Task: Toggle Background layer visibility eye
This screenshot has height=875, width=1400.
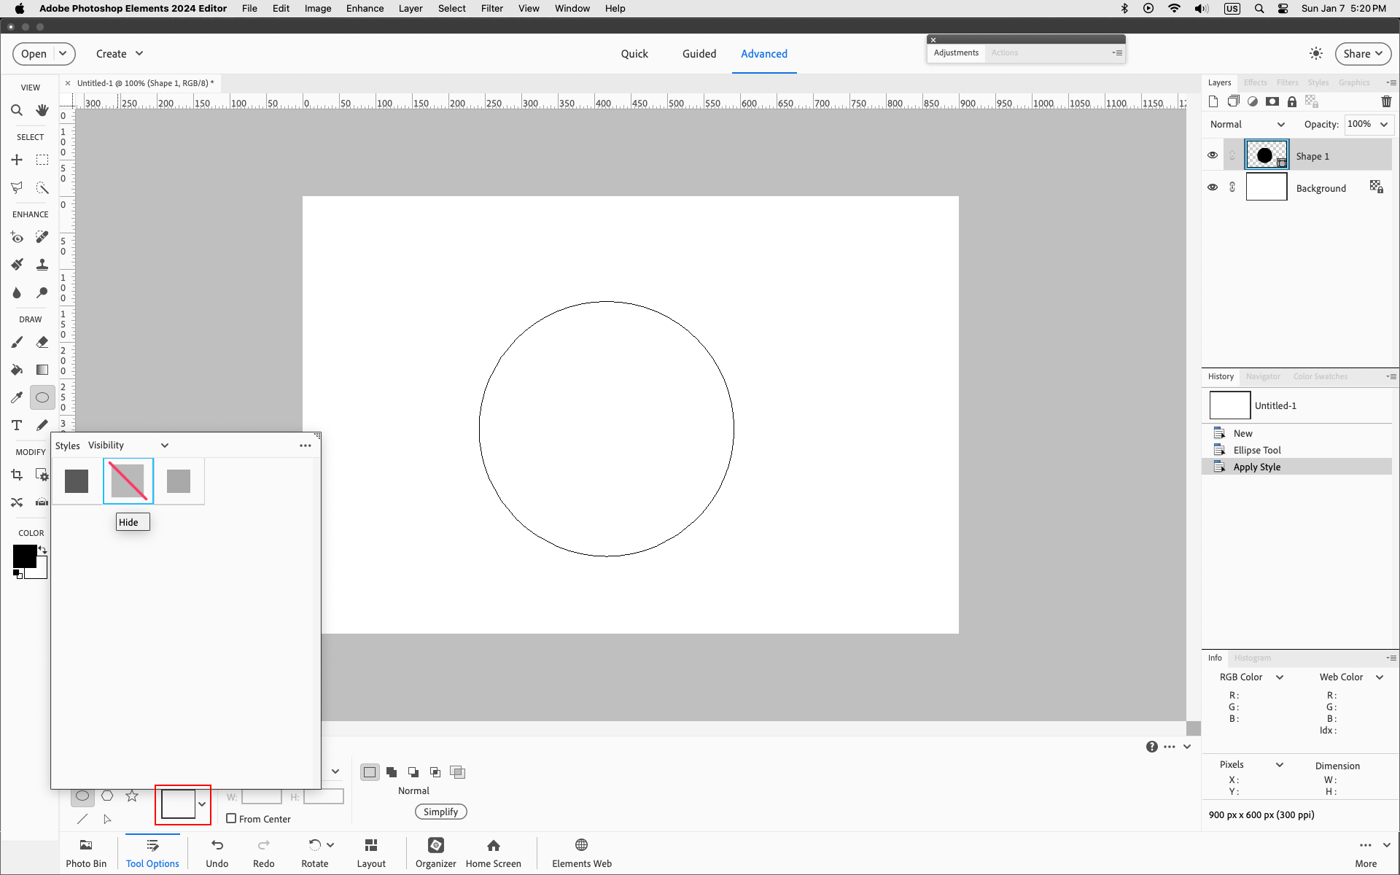Action: (x=1213, y=187)
